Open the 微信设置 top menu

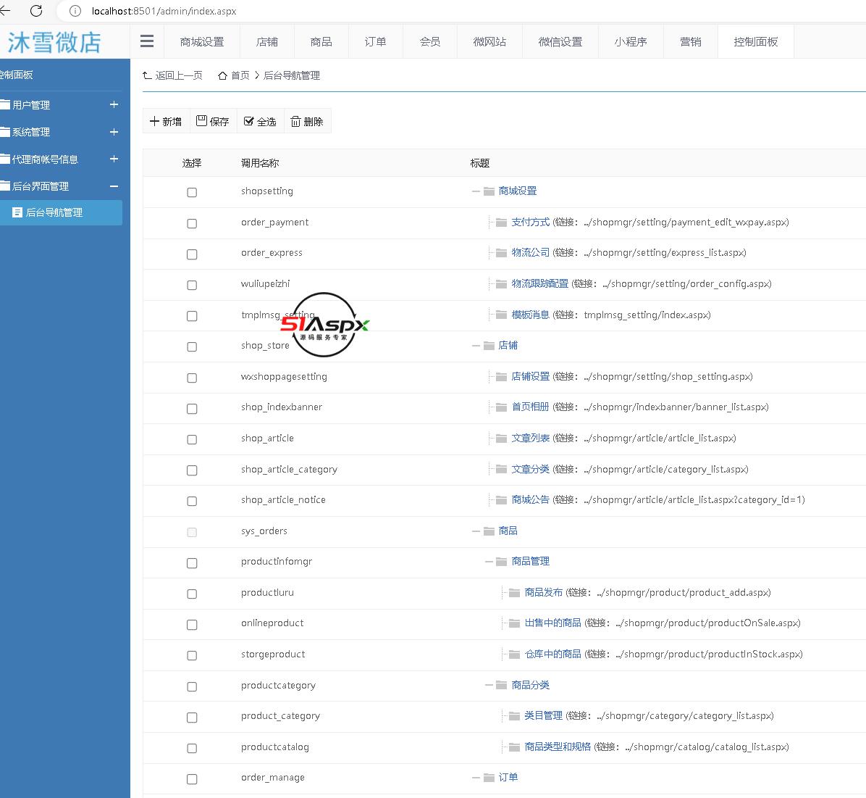(560, 41)
